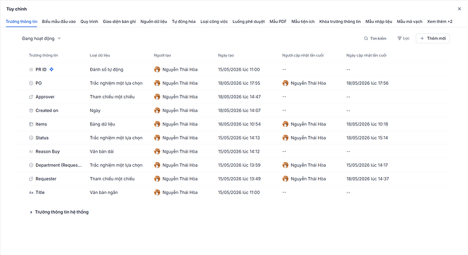The height and width of the screenshot is (255, 468).
Task: Open the Luồng phê duyệt tab
Action: click(x=249, y=22)
